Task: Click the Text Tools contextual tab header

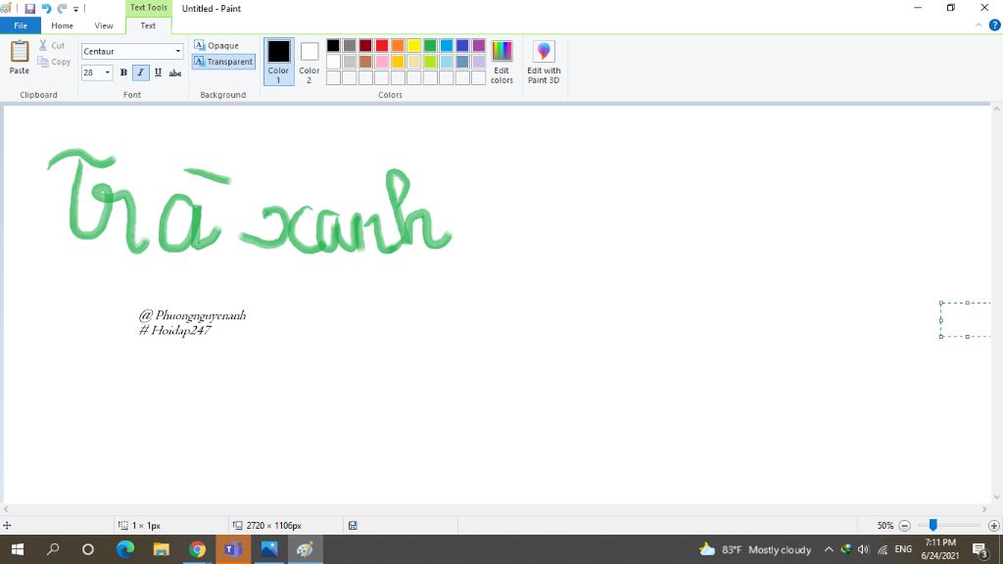Action: (149, 8)
